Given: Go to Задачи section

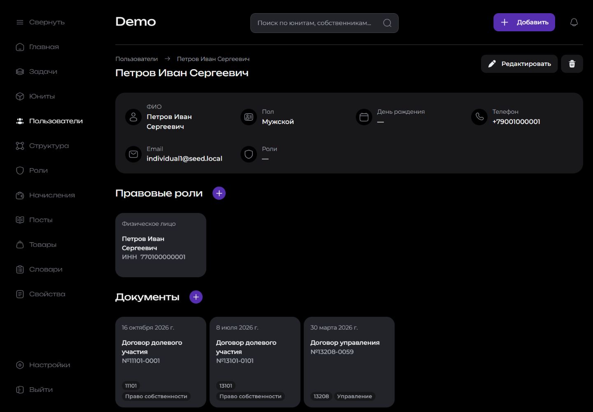Looking at the screenshot, I should pyautogui.click(x=37, y=72).
